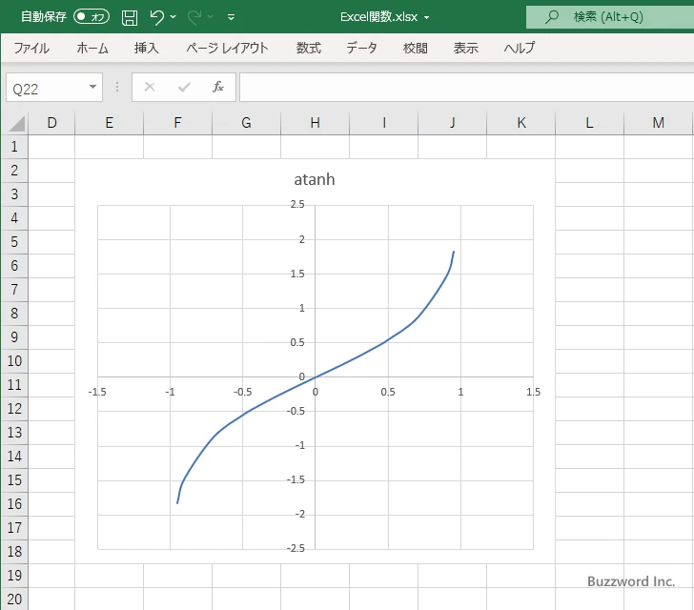
Task: Select row 15 header
Action: click(14, 479)
